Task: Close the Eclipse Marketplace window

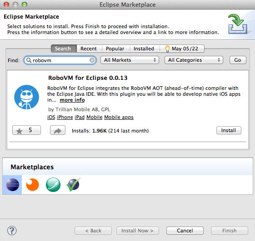Action: click(x=6, y=5)
